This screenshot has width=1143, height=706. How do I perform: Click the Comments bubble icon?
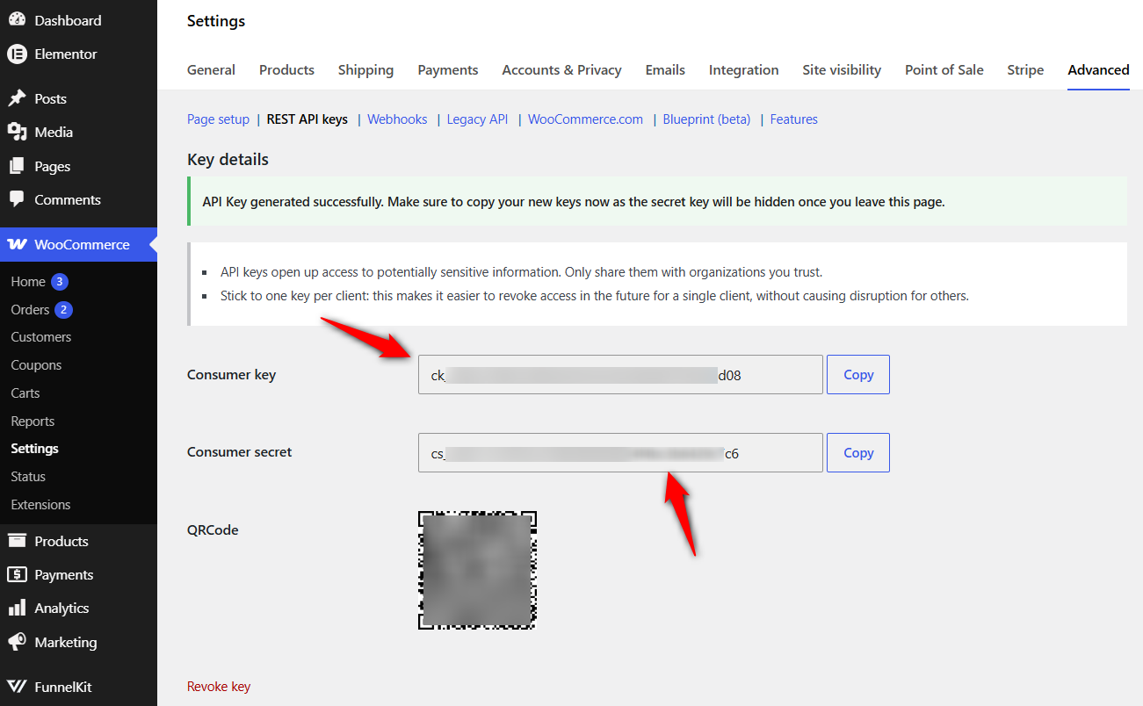17,199
